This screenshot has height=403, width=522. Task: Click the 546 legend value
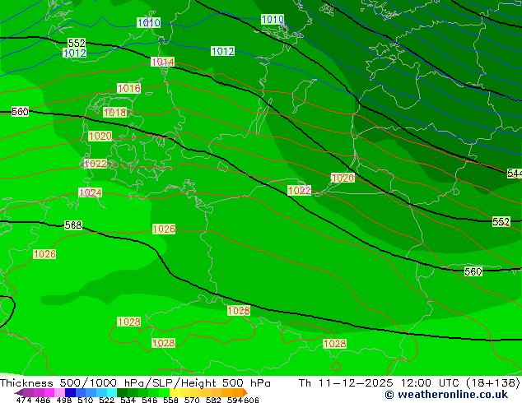pyautogui.click(x=150, y=400)
